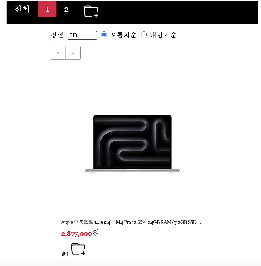Open the 정렬 sort dropdown showing ID
261x266 pixels.
click(82, 35)
